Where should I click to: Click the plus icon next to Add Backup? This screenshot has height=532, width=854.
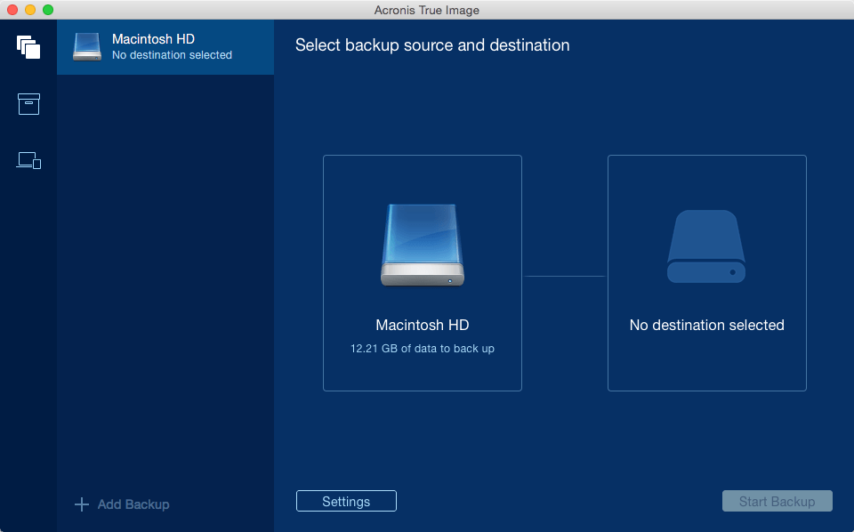tap(82, 504)
